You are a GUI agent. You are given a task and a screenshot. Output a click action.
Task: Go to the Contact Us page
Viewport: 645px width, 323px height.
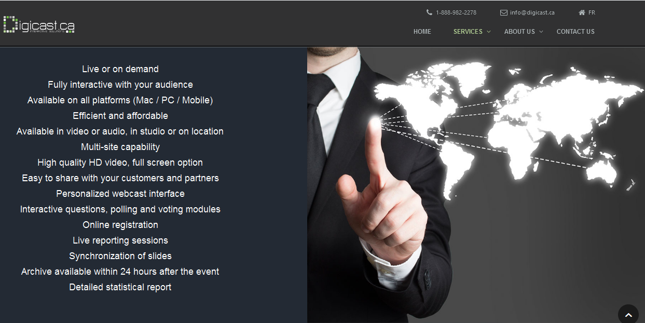click(575, 32)
